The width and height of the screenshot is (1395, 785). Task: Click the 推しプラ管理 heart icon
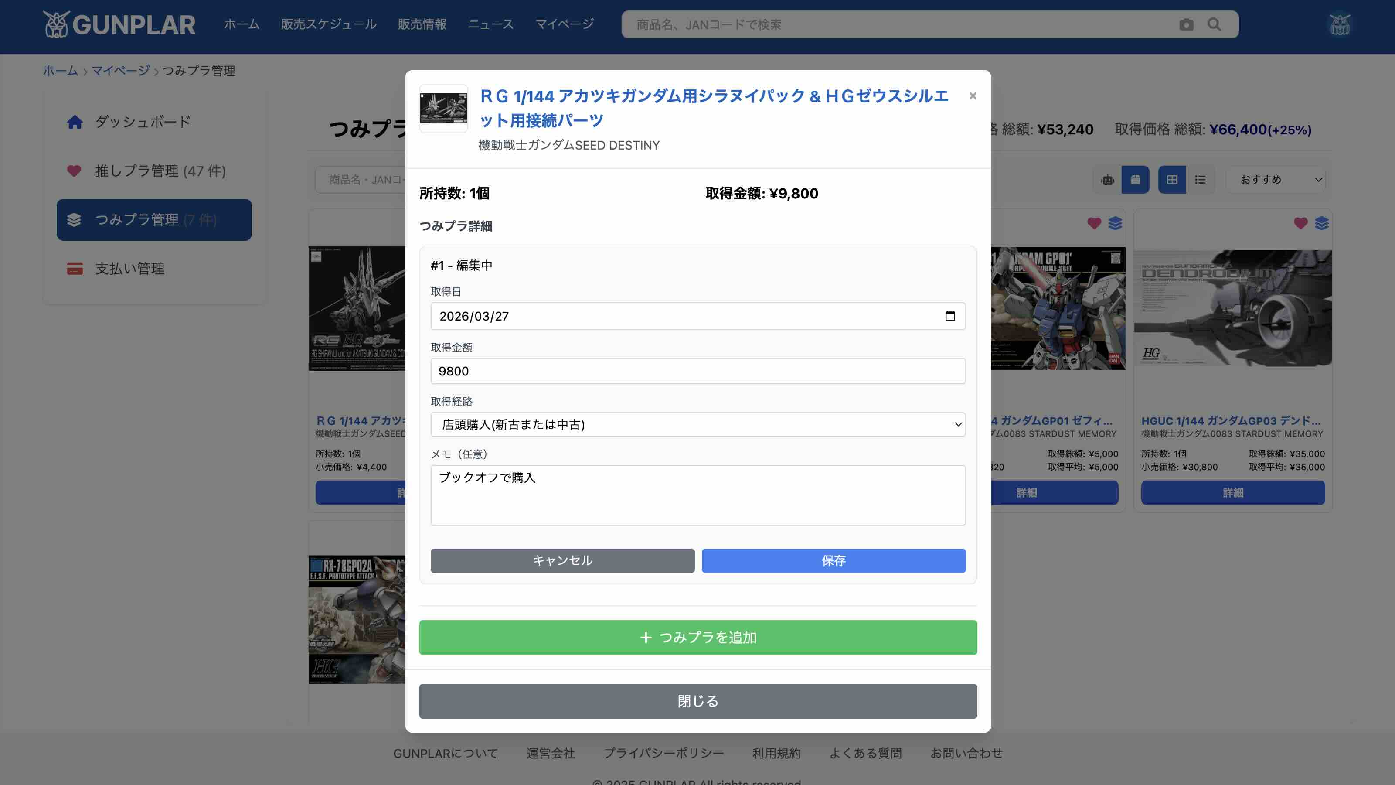(74, 171)
